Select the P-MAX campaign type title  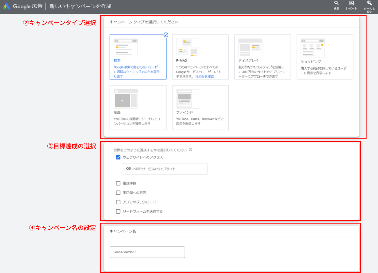[x=182, y=61]
